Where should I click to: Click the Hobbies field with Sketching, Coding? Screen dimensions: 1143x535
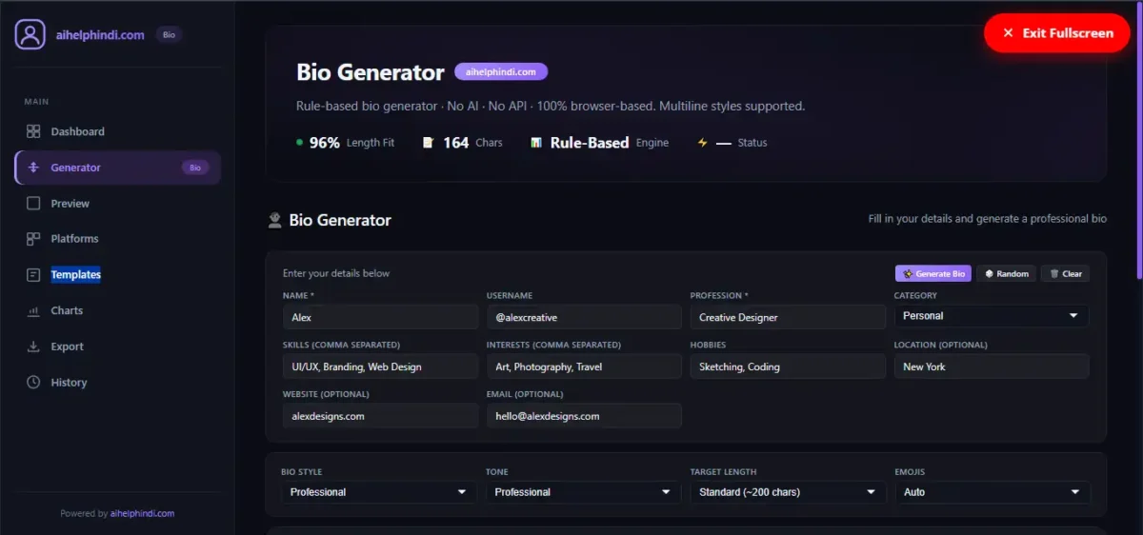click(x=788, y=367)
